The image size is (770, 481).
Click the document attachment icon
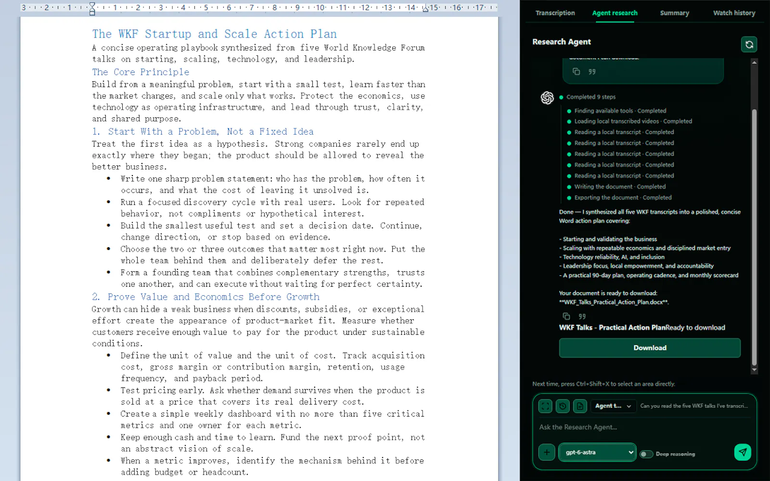click(x=580, y=406)
